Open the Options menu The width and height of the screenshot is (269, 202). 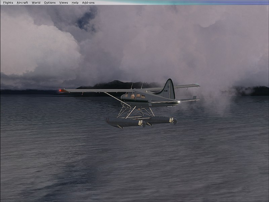click(50, 3)
